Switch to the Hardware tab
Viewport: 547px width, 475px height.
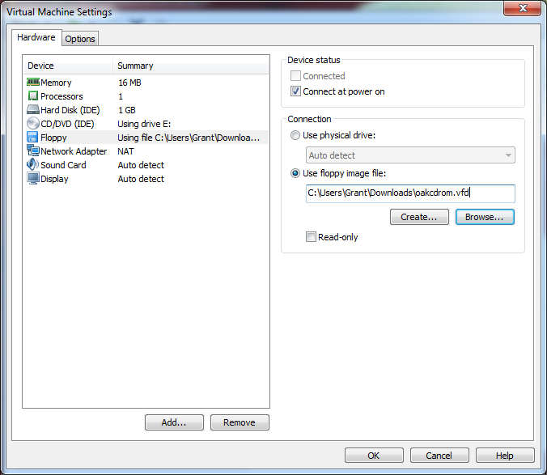click(x=36, y=38)
